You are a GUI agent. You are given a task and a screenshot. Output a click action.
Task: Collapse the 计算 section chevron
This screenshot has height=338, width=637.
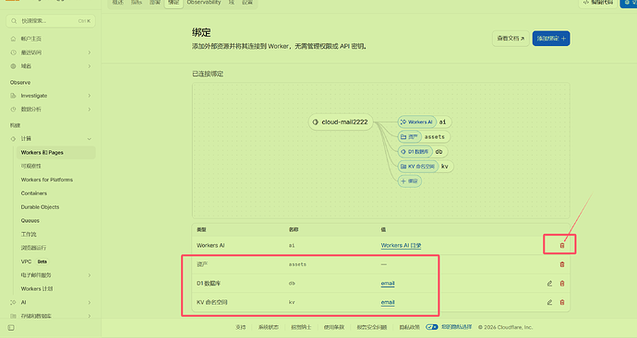(89, 138)
